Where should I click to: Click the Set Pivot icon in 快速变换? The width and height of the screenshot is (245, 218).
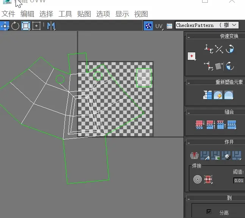(192, 56)
